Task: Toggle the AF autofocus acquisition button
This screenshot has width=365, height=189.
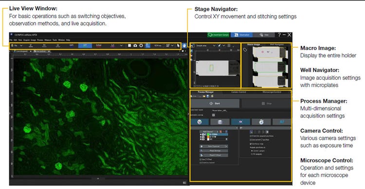Action: pyautogui.click(x=282, y=122)
